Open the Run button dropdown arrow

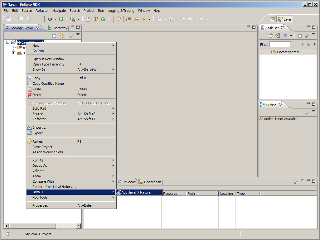pyautogui.click(x=66, y=19)
